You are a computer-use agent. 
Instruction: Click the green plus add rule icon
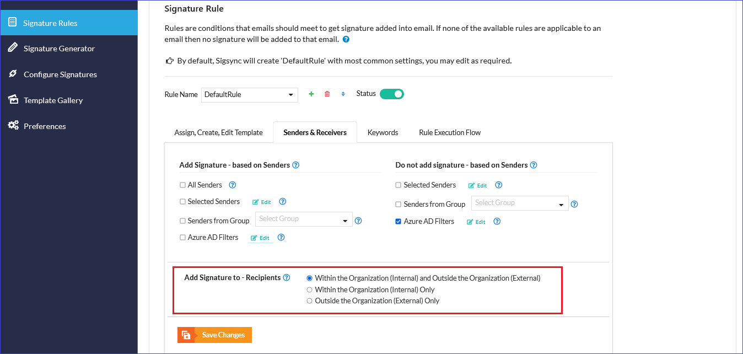311,94
